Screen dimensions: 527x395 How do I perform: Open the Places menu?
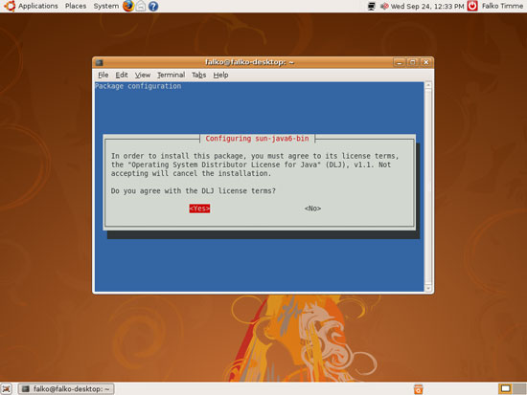point(76,6)
